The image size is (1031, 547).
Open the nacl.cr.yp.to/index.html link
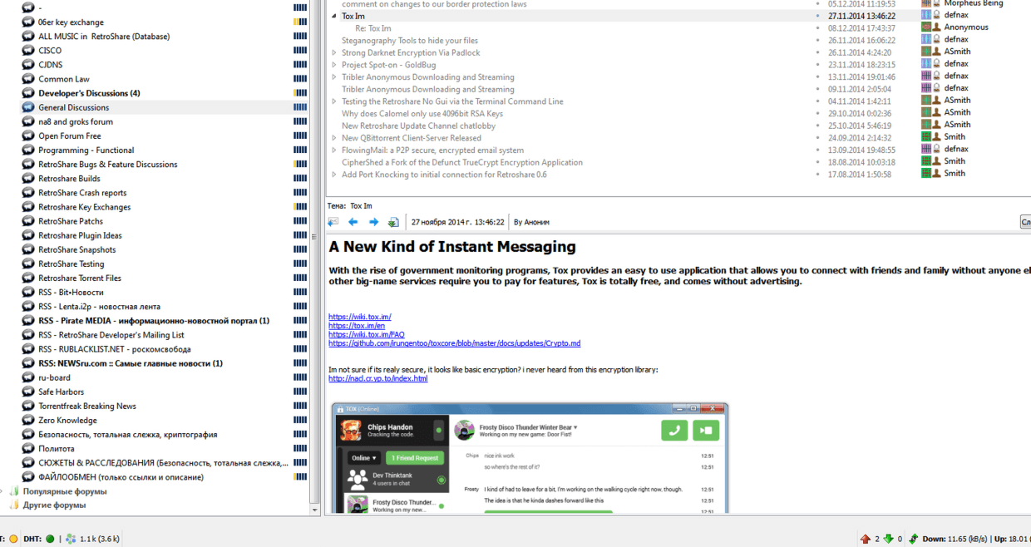[377, 378]
